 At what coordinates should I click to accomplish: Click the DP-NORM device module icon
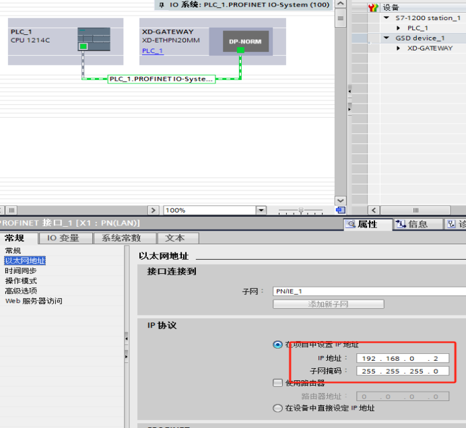tap(246, 41)
